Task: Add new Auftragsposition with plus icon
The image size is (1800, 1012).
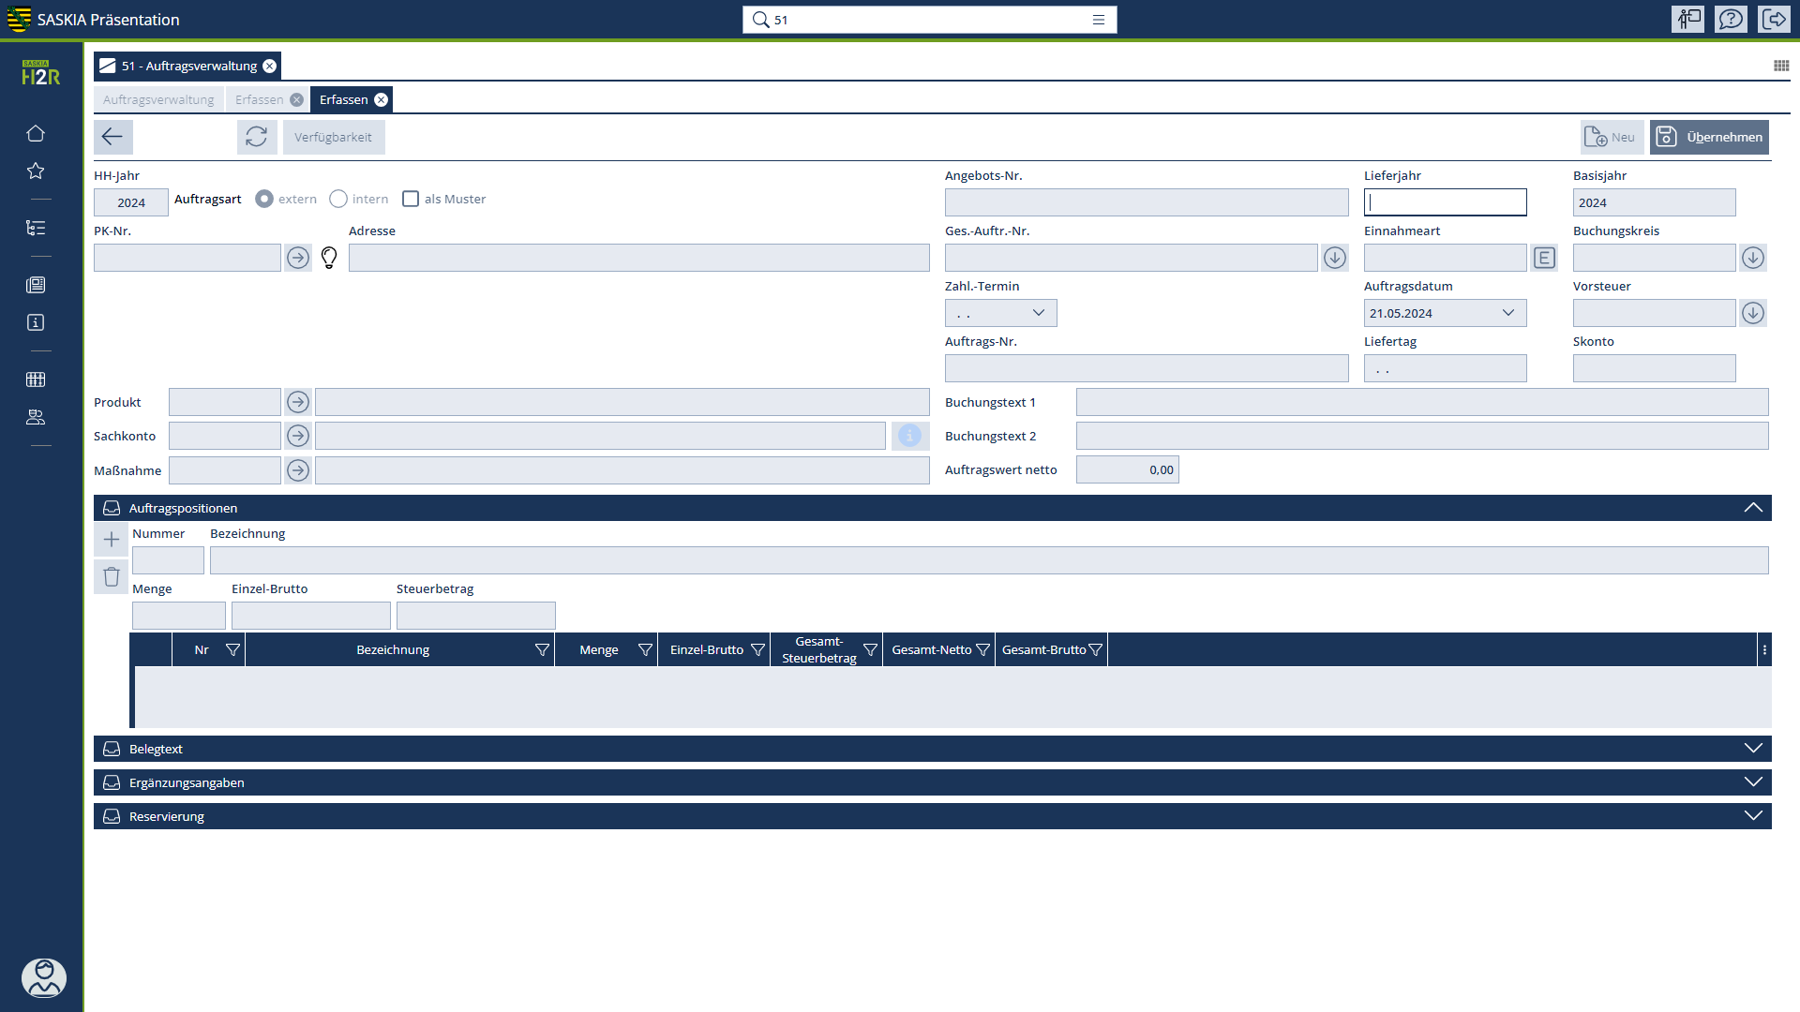Action: click(112, 539)
